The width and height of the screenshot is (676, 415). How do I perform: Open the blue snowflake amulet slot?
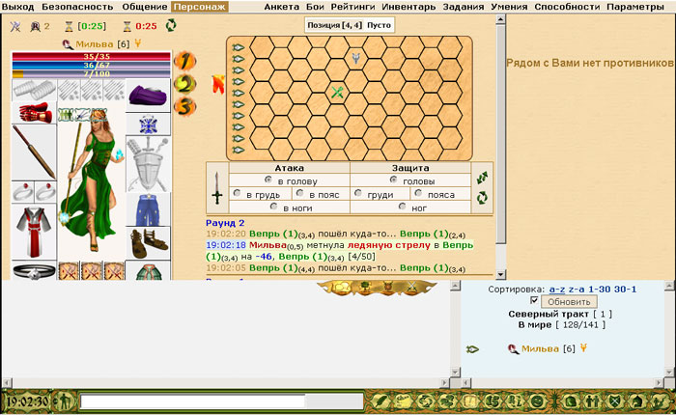[148, 124]
